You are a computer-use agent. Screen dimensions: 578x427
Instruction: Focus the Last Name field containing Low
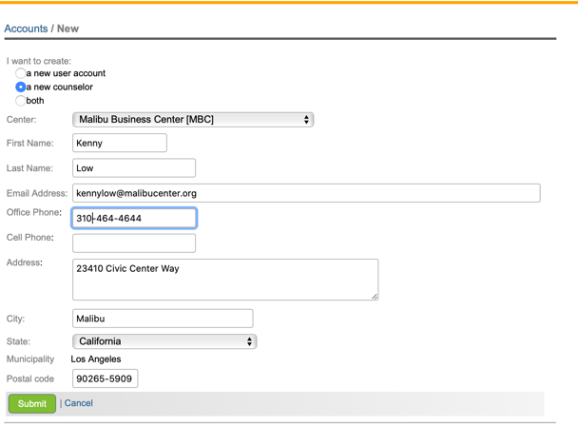[134, 168]
